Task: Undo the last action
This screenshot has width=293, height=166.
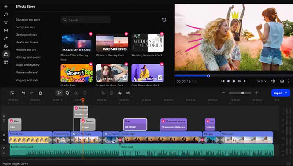Action: (x=23, y=93)
